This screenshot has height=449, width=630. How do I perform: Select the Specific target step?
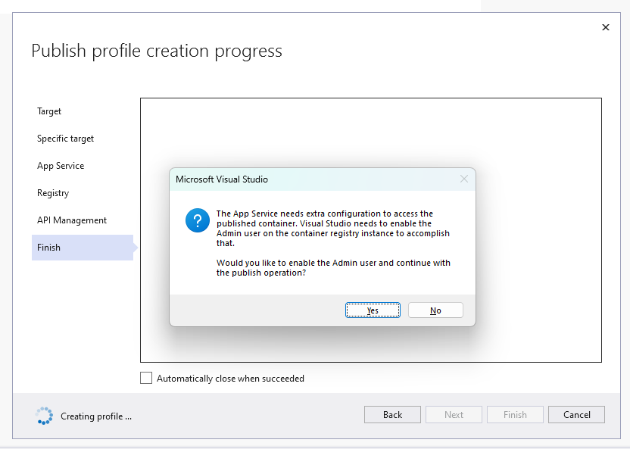pyautogui.click(x=65, y=139)
